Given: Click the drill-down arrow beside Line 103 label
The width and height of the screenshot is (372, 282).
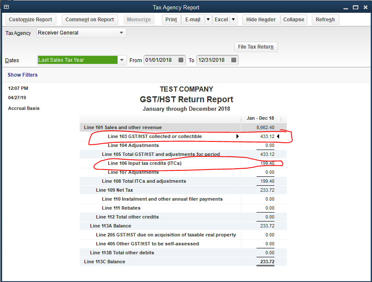Looking at the screenshot, I should click(x=238, y=136).
